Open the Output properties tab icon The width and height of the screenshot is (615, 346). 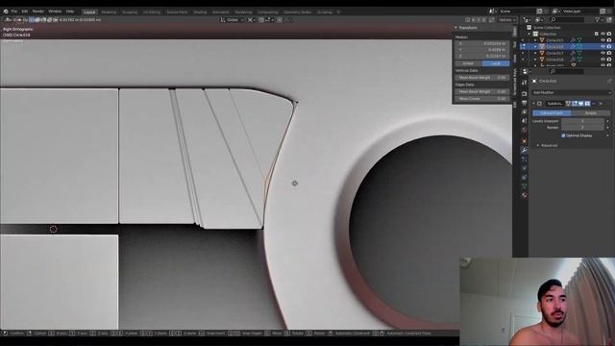525,103
